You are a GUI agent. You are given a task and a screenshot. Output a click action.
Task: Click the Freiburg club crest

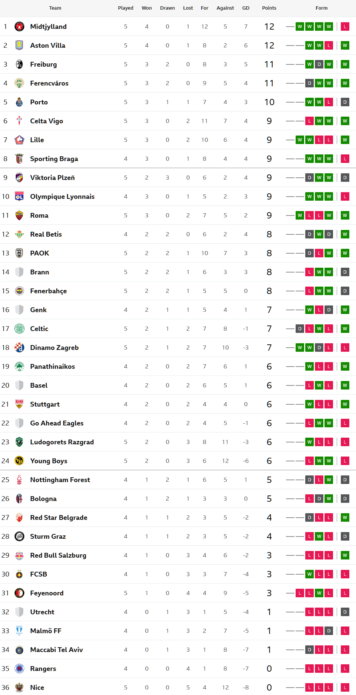[19, 64]
